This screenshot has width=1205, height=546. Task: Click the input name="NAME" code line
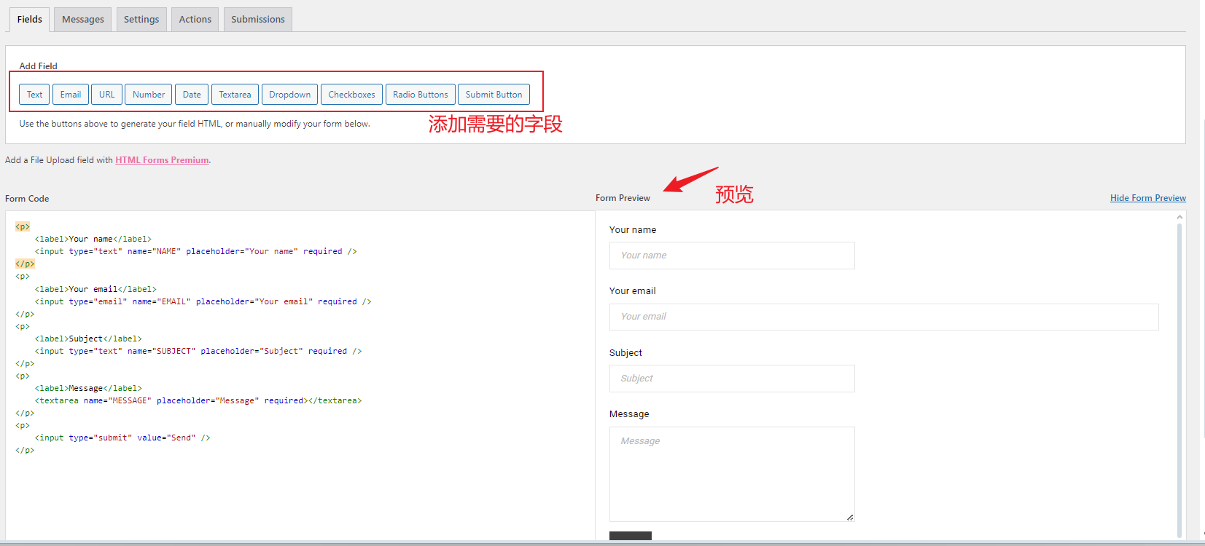point(195,251)
